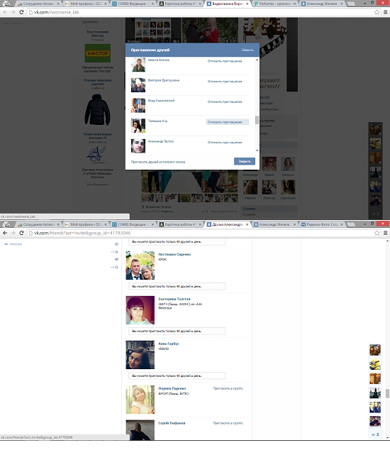
Task: Open Карточка работы tab in top window
Action: point(180,4)
